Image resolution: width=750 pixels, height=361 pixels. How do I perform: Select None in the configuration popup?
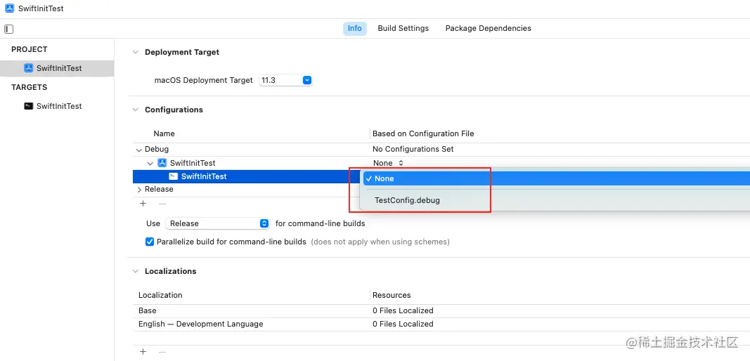[384, 178]
